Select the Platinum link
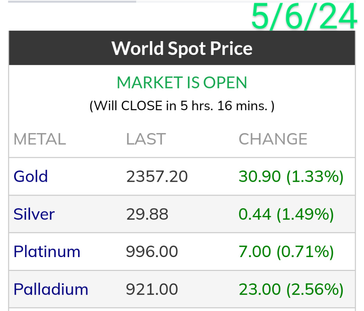 coord(47,252)
